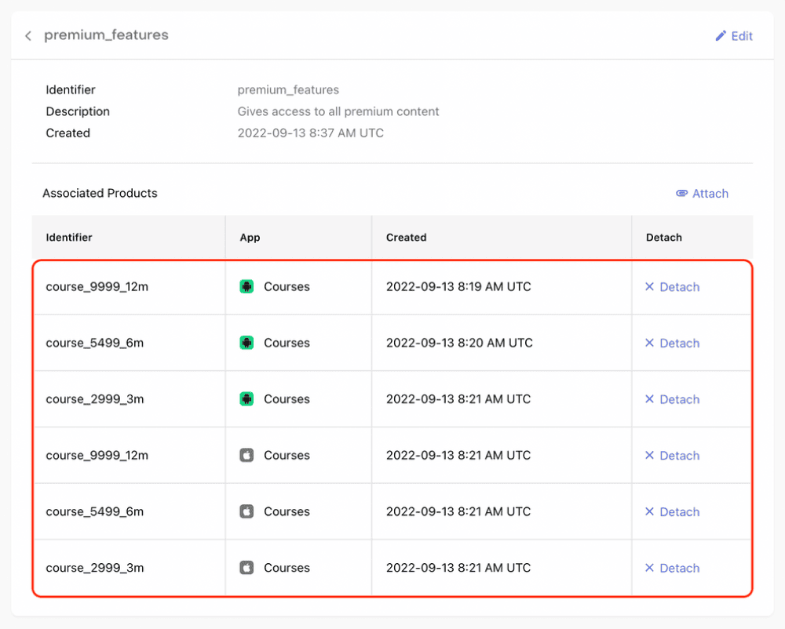Click Android icon in the first course_9999_12m row
Image resolution: width=785 pixels, height=629 pixels.
(246, 287)
